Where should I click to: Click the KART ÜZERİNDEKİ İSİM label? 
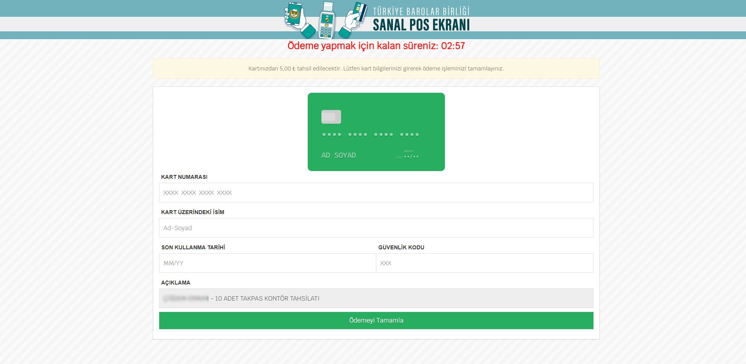click(x=192, y=212)
